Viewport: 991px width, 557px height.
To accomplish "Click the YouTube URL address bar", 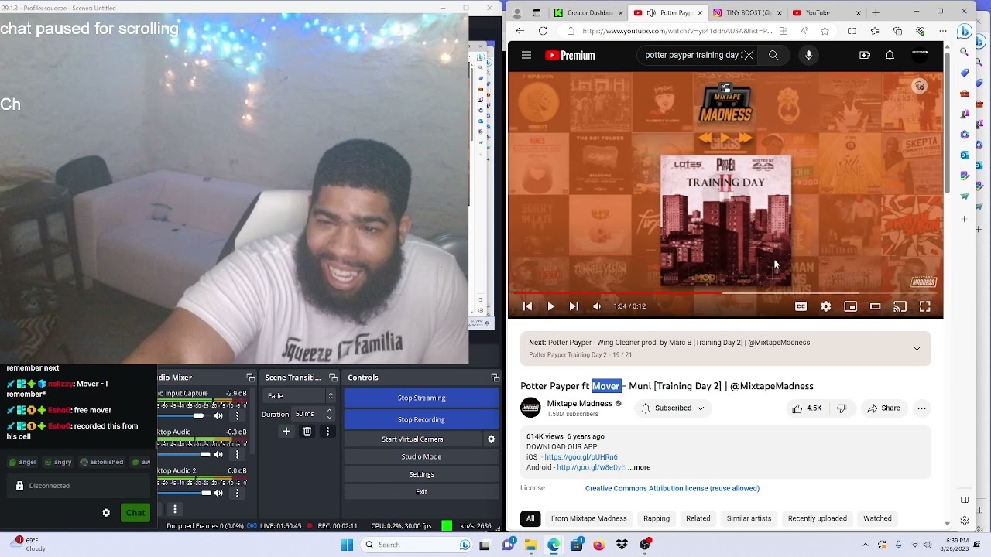I will pyautogui.click(x=677, y=31).
